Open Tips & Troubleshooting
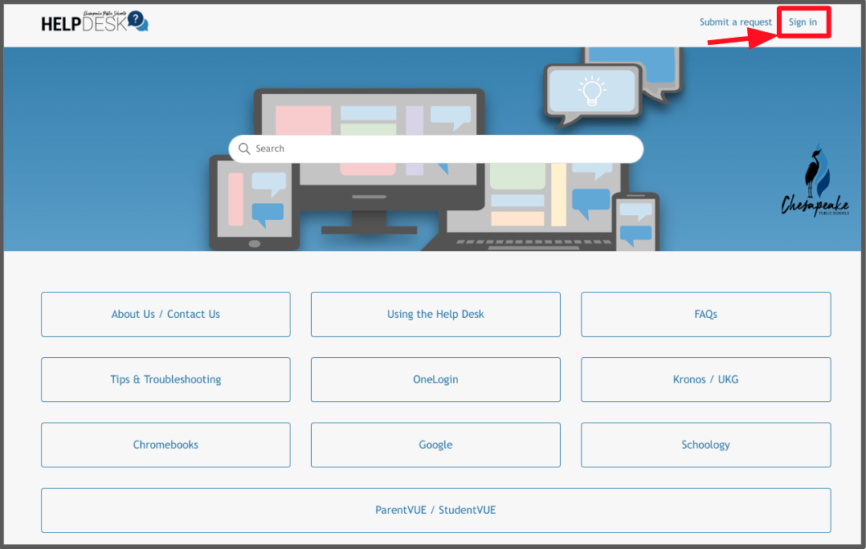This screenshot has width=866, height=549. (x=165, y=379)
